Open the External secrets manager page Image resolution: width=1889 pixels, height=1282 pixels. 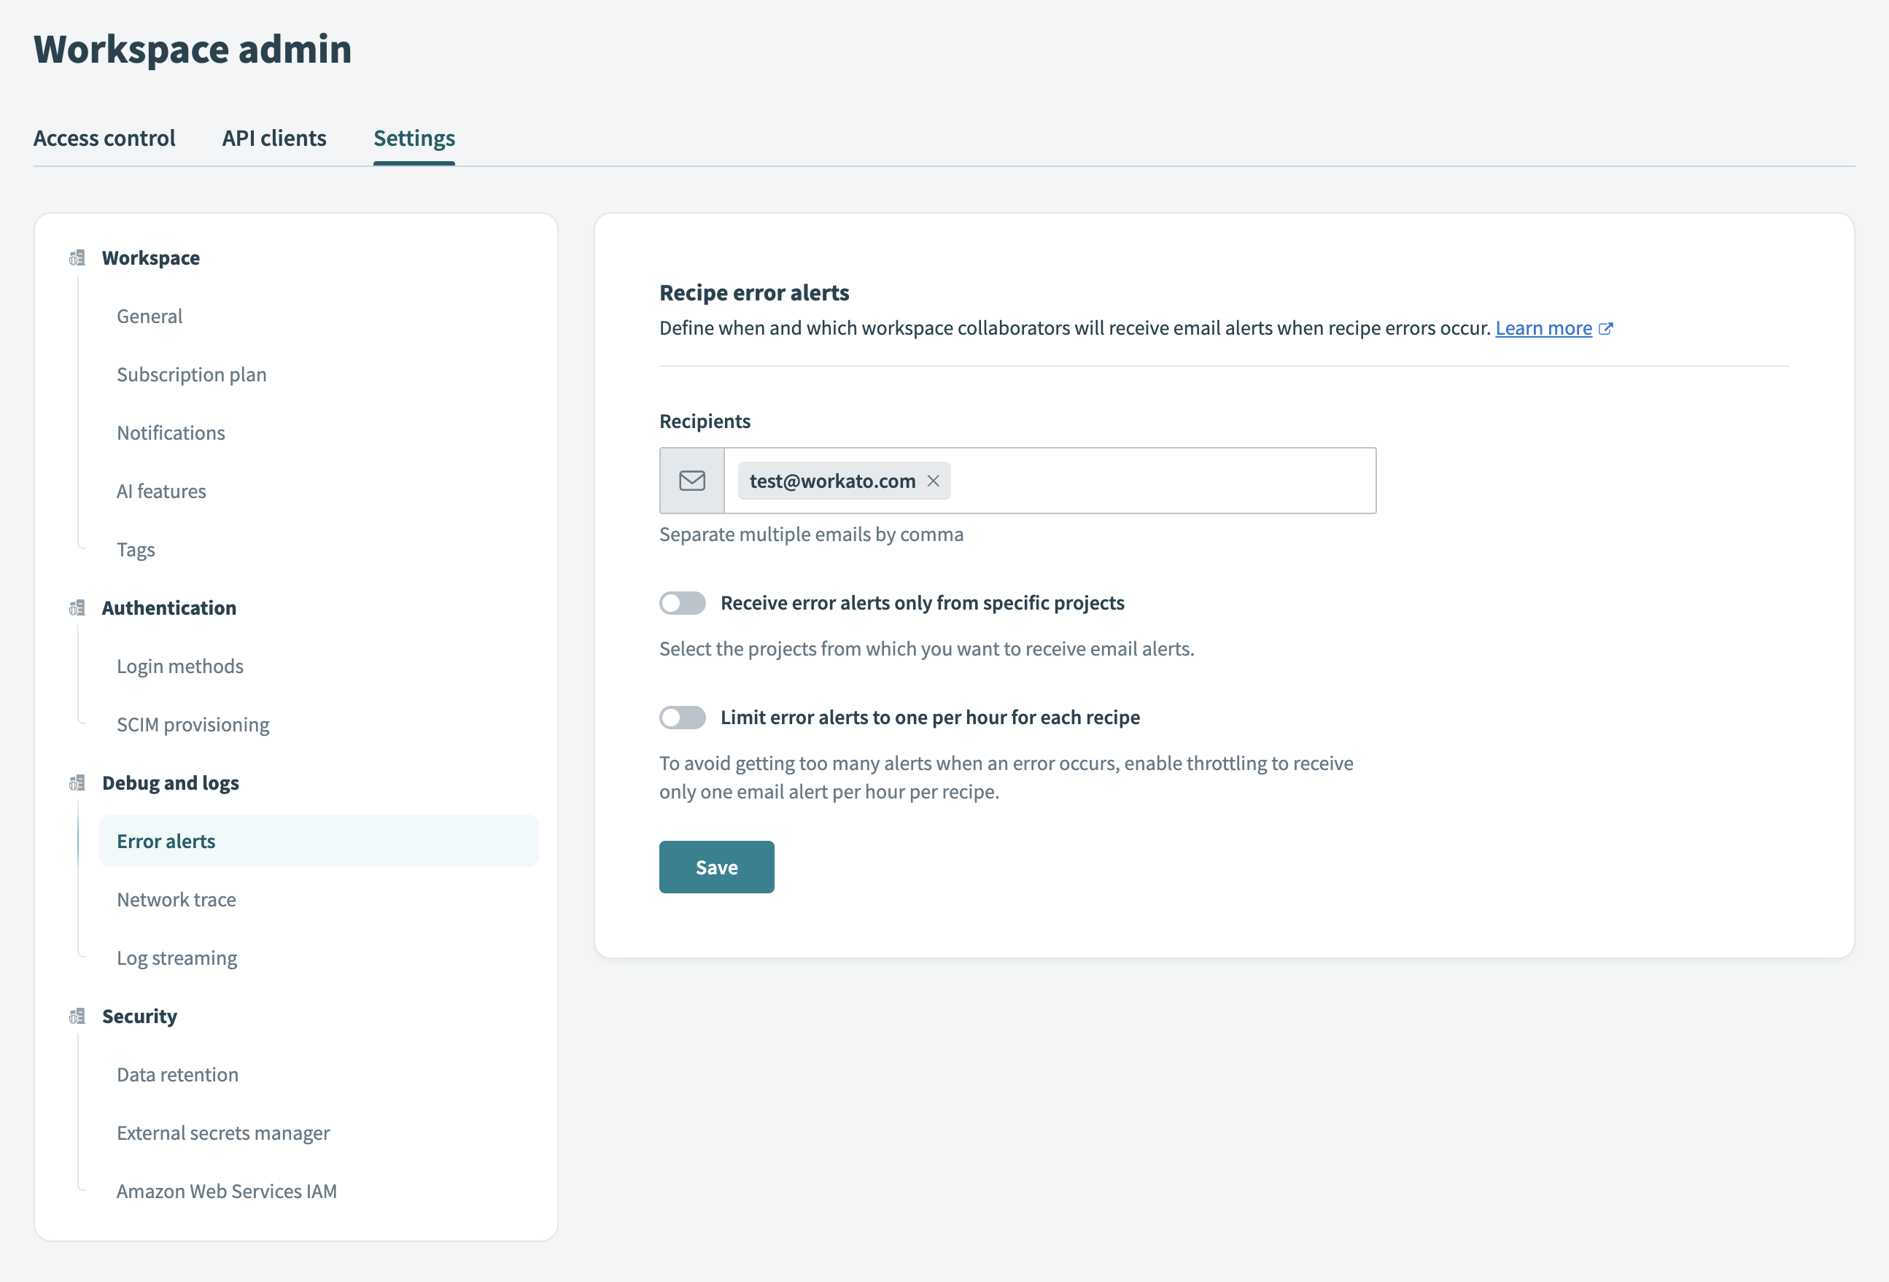pos(223,1133)
